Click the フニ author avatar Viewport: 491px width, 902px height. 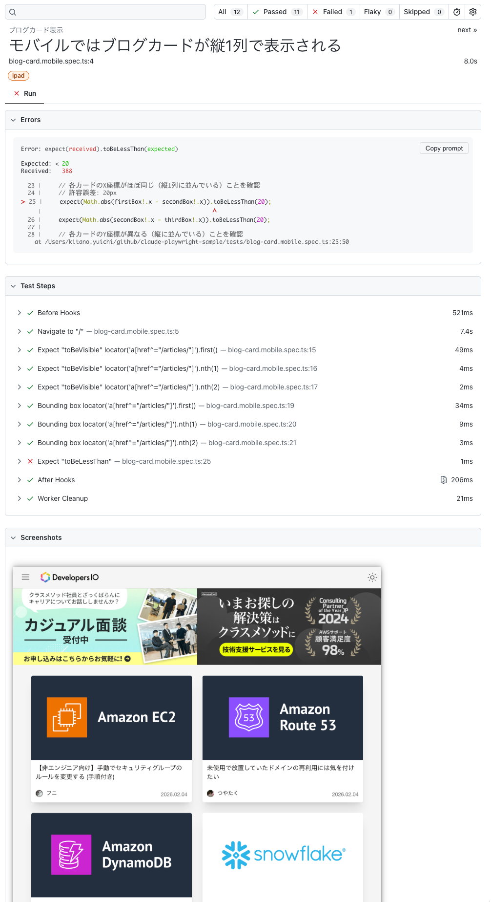(x=40, y=793)
